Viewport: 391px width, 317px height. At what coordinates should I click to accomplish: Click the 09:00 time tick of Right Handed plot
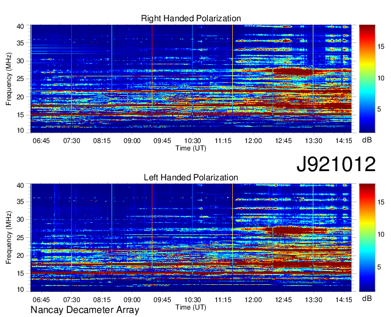coord(132,141)
